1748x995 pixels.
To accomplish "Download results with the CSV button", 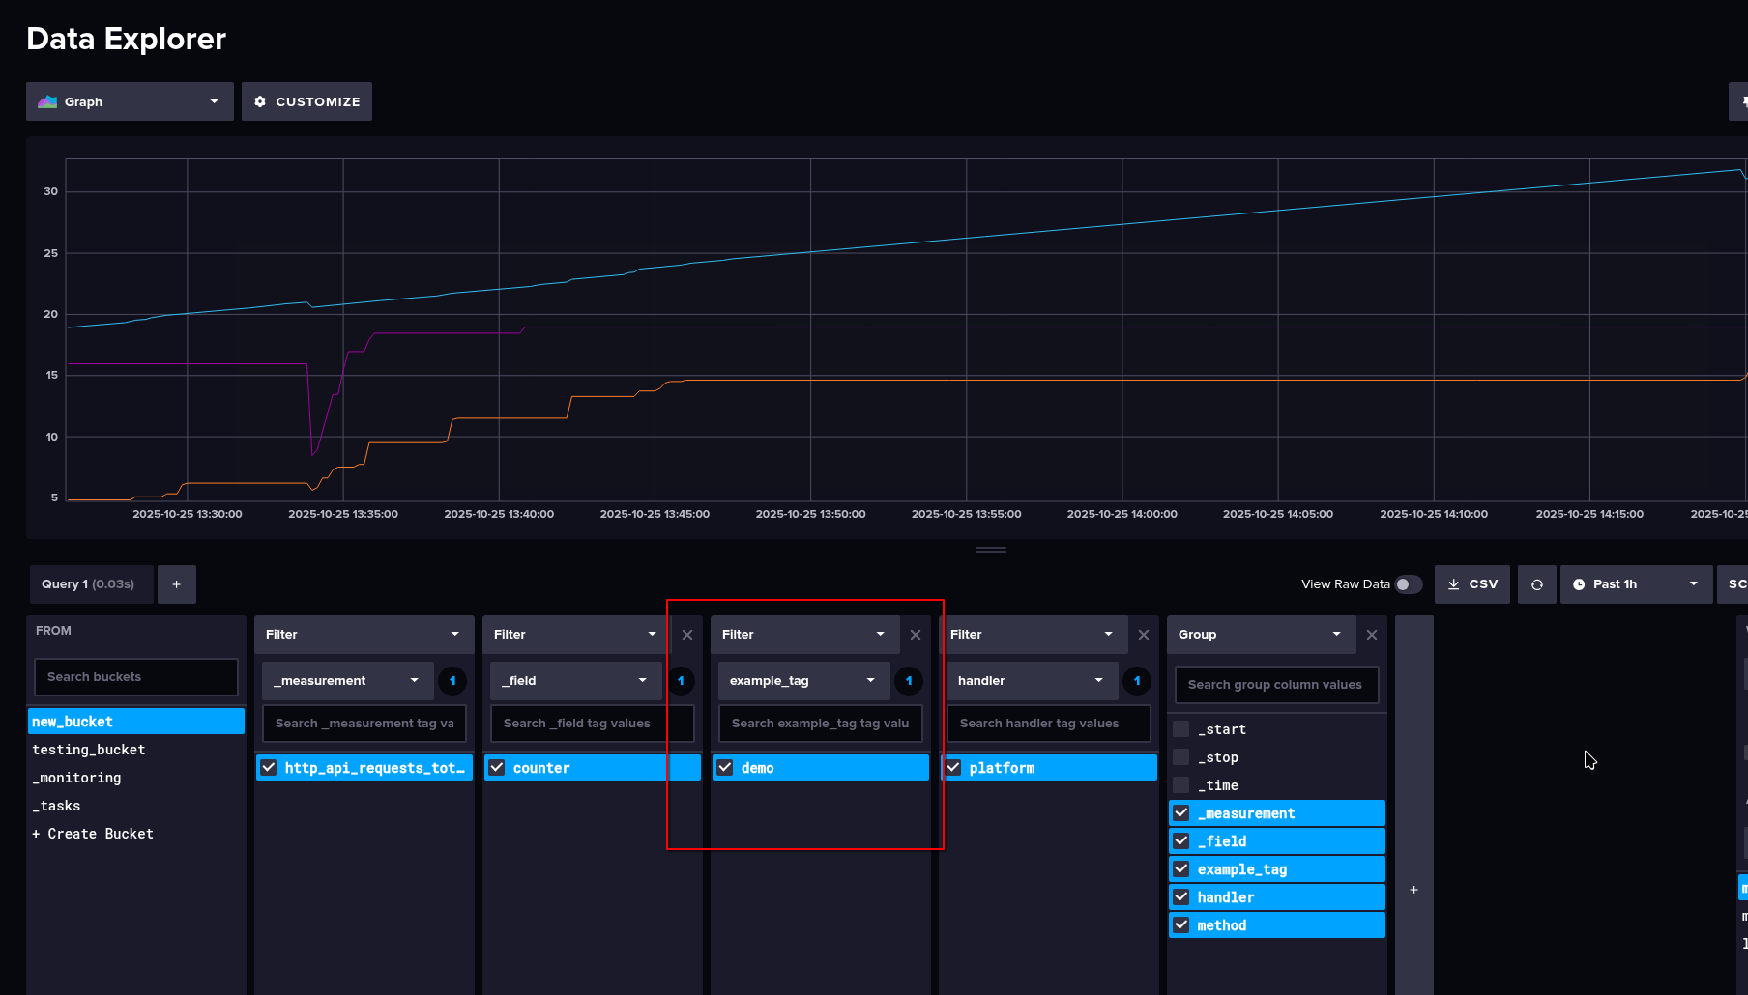I will [x=1472, y=584].
